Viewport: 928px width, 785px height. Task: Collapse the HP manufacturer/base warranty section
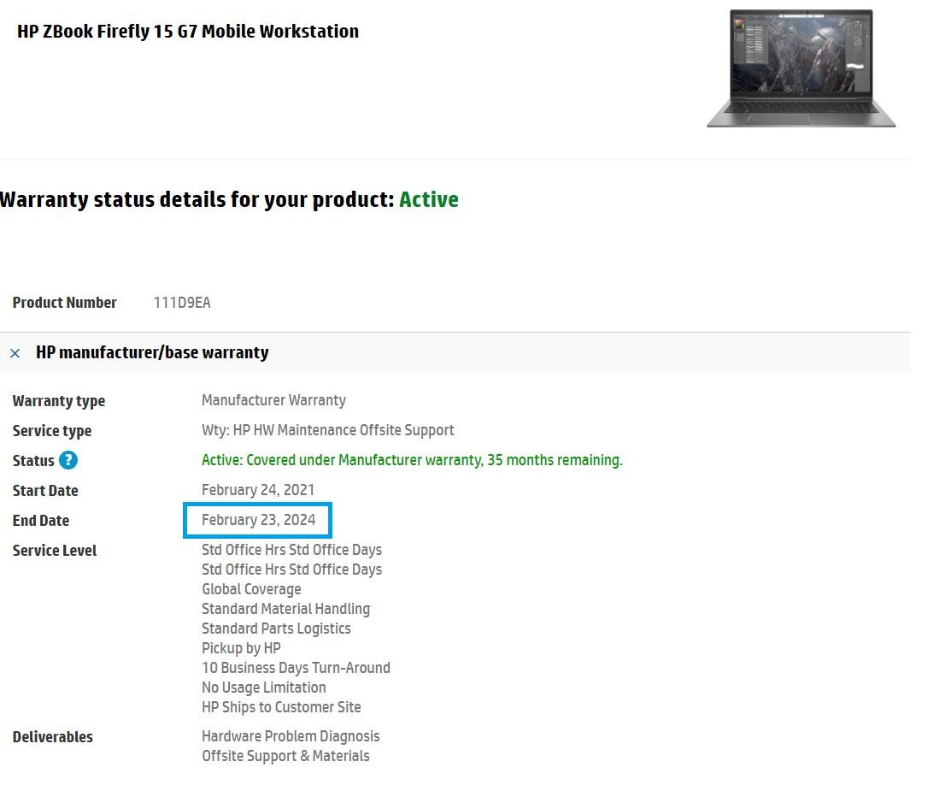15,353
